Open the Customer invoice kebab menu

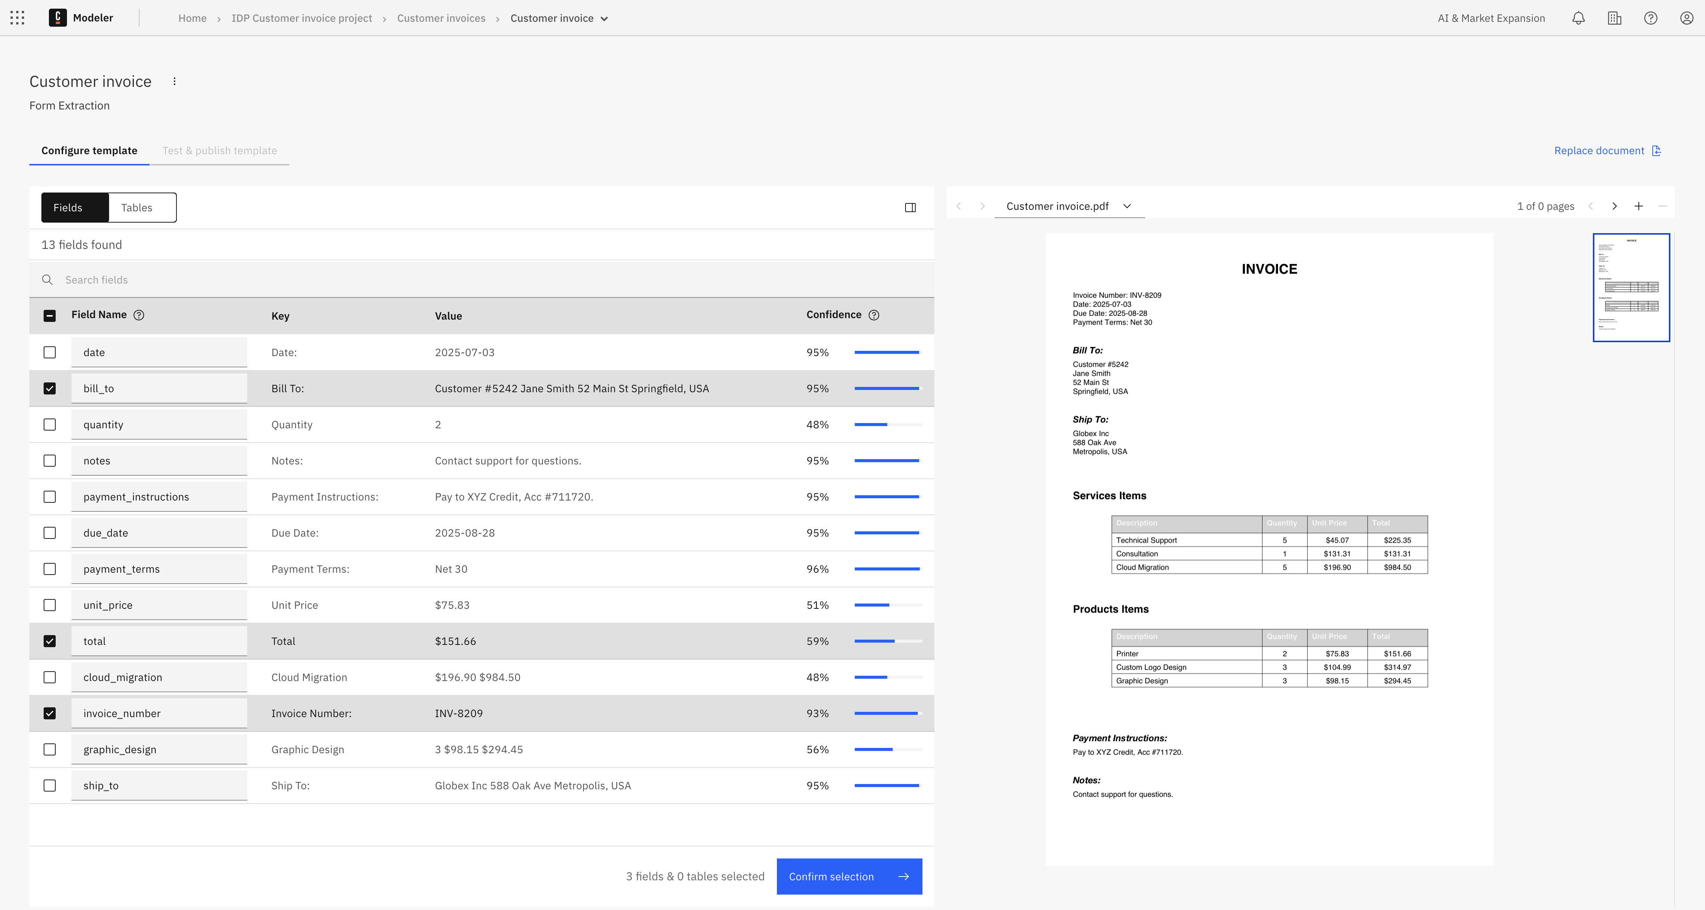(175, 81)
